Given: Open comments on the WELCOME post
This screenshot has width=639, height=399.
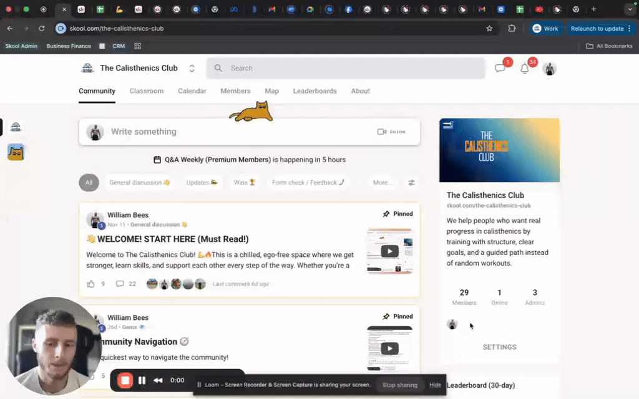Looking at the screenshot, I should coord(120,284).
